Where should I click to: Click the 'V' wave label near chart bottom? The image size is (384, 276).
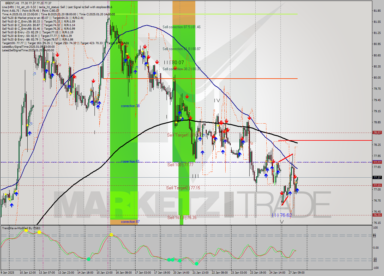tap(282, 222)
